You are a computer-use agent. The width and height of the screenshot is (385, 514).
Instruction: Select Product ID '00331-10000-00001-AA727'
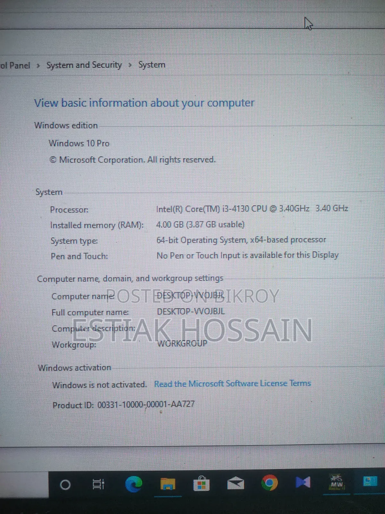[x=146, y=404]
